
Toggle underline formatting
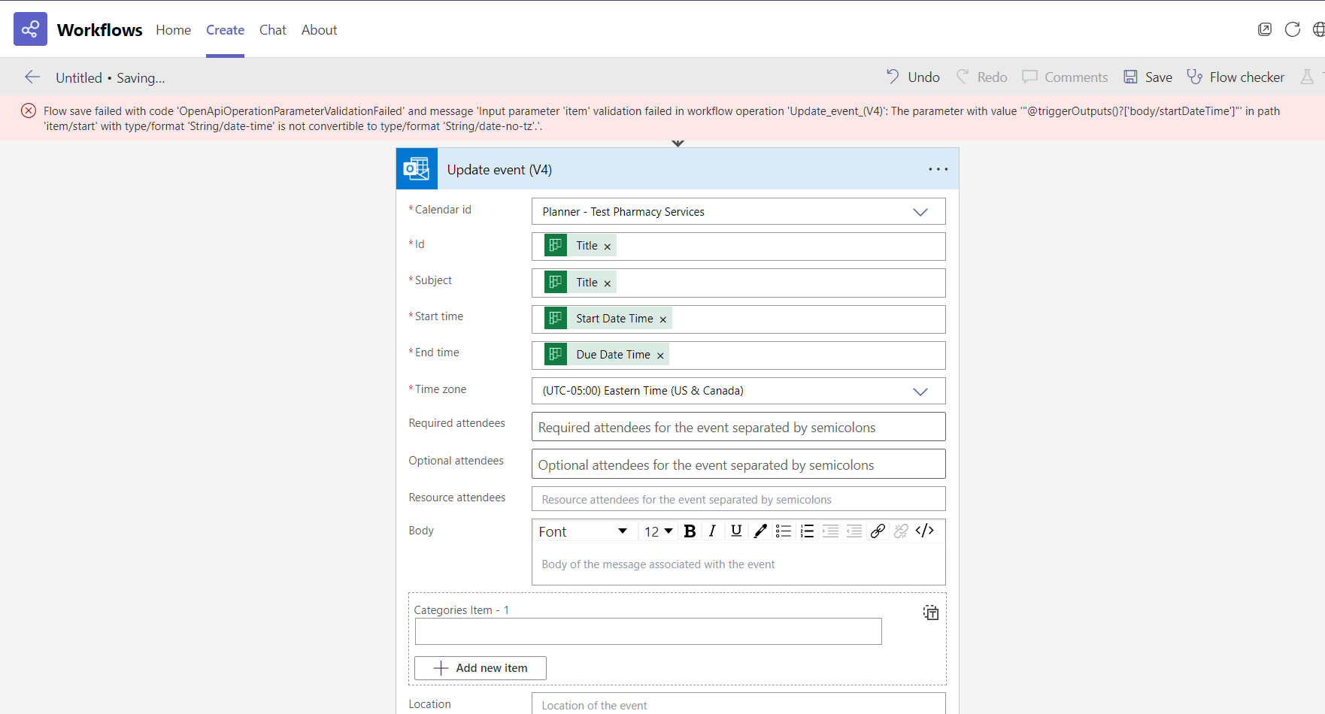(x=736, y=531)
